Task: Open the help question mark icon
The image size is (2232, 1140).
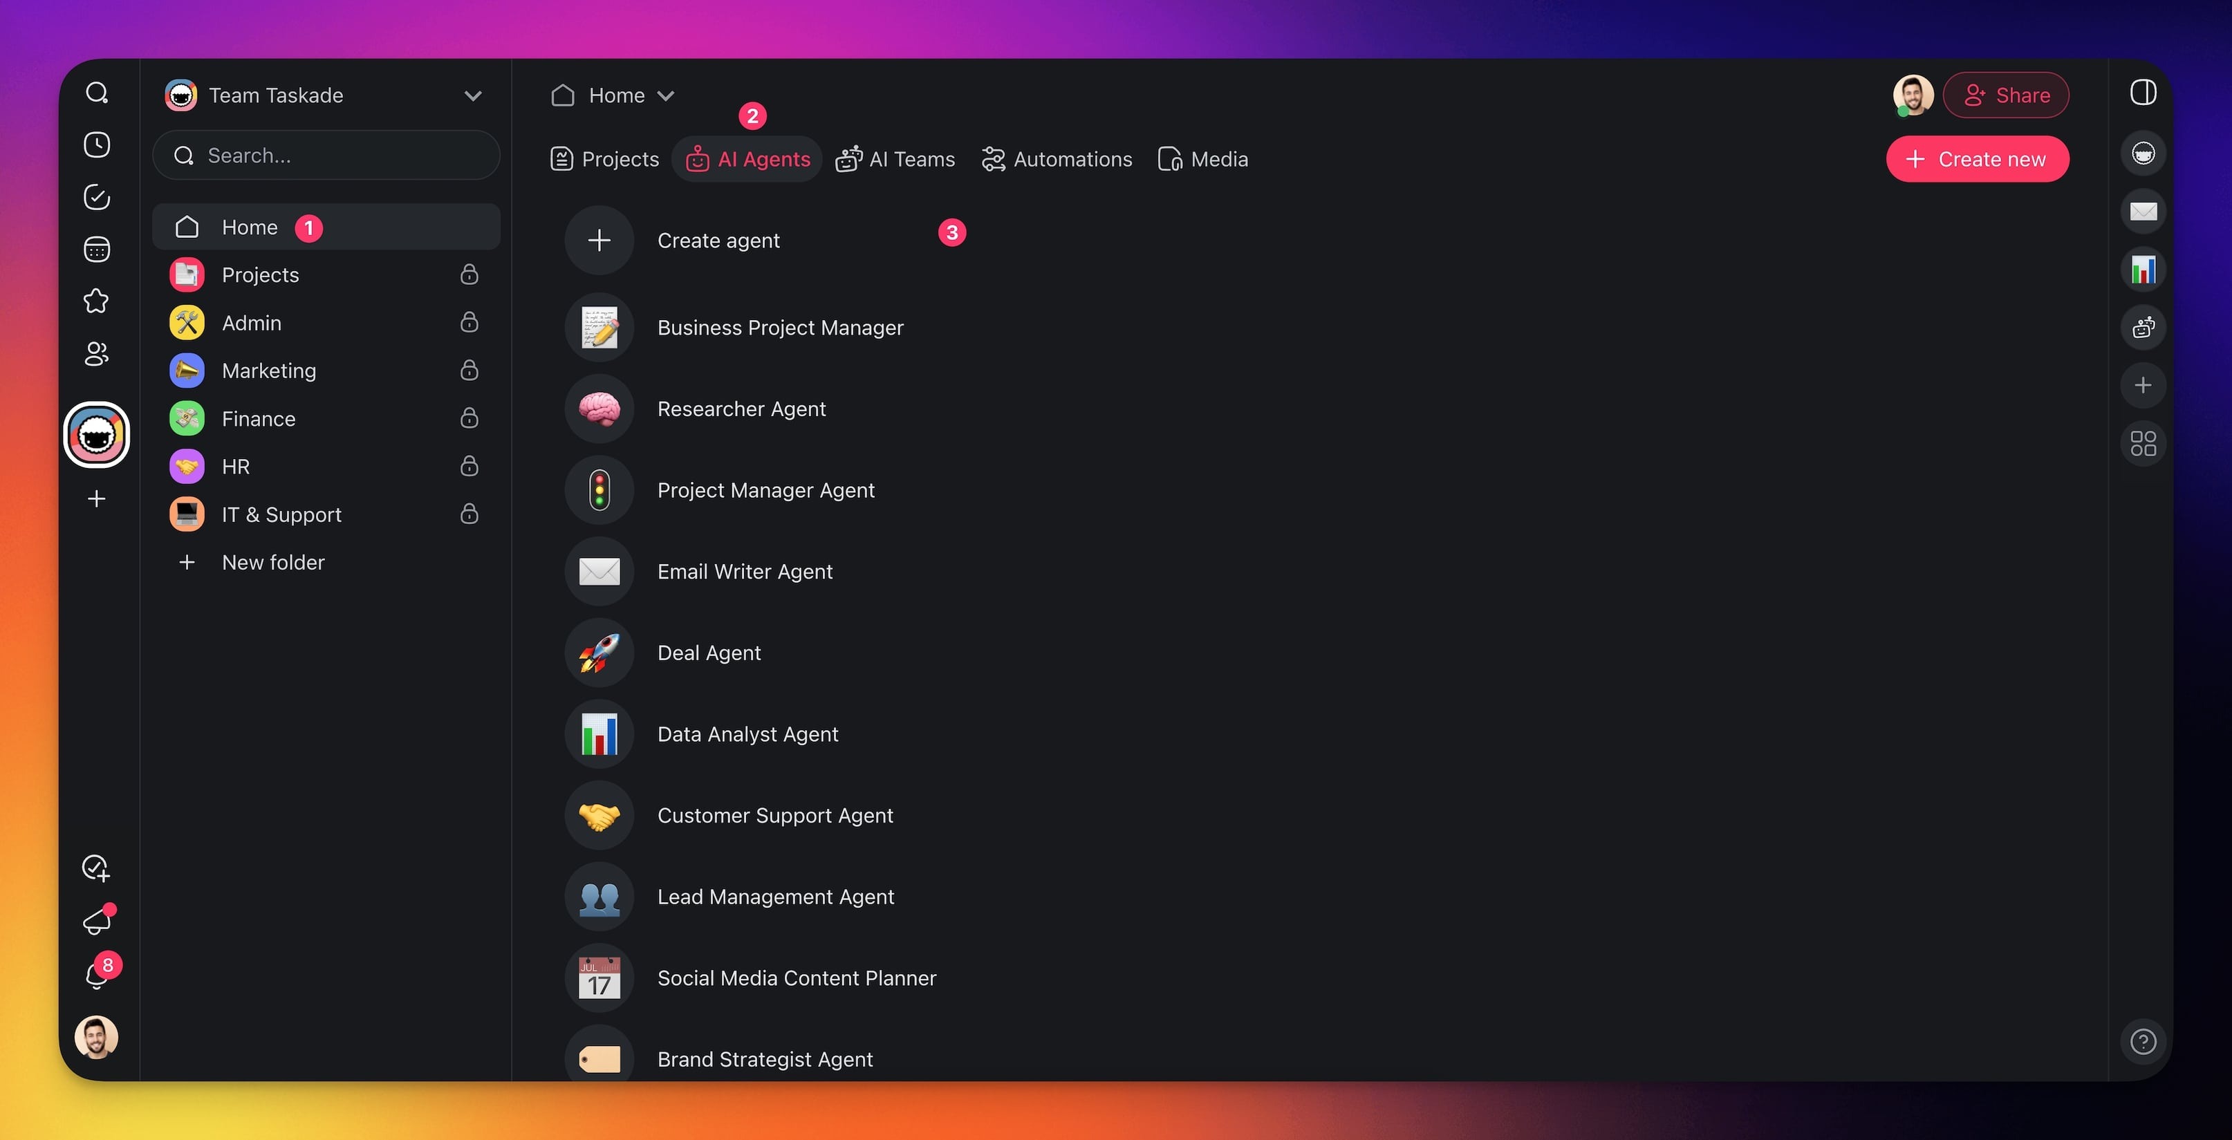Action: click(2143, 1041)
